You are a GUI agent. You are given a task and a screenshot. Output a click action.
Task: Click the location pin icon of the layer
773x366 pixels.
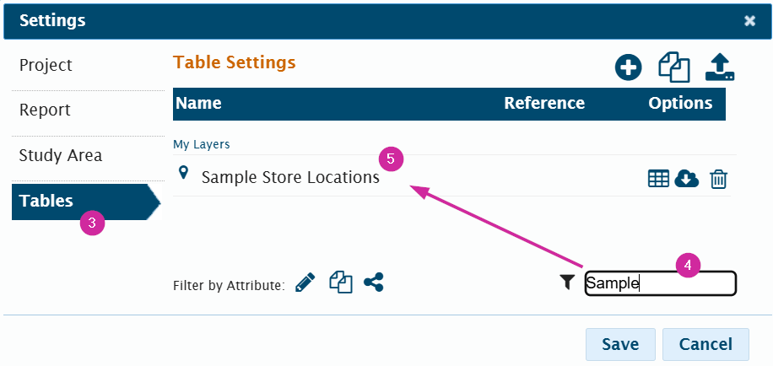(x=184, y=174)
